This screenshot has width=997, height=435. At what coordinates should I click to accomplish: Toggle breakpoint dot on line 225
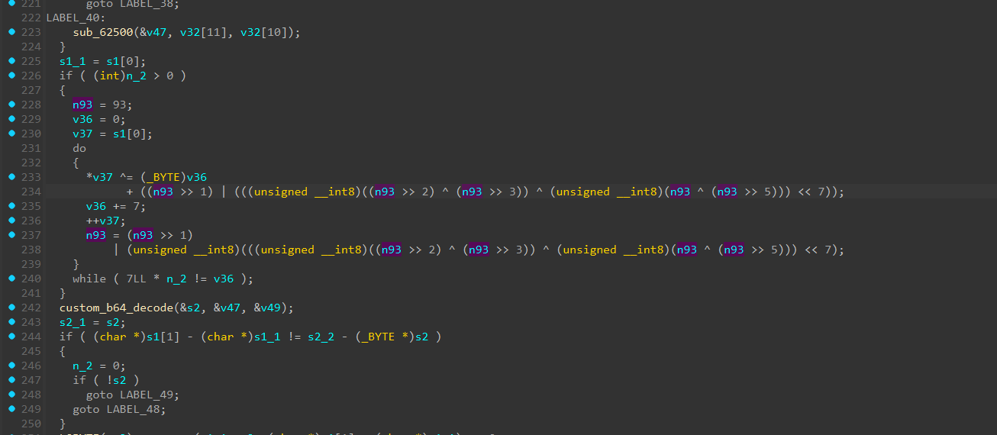11,61
